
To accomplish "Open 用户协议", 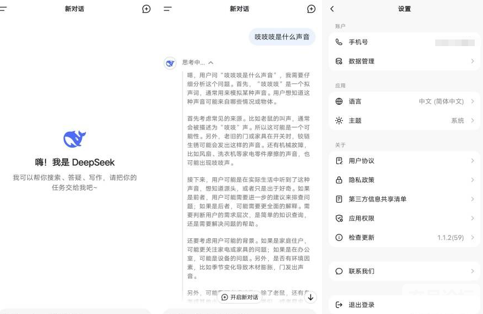I will tap(404, 161).
